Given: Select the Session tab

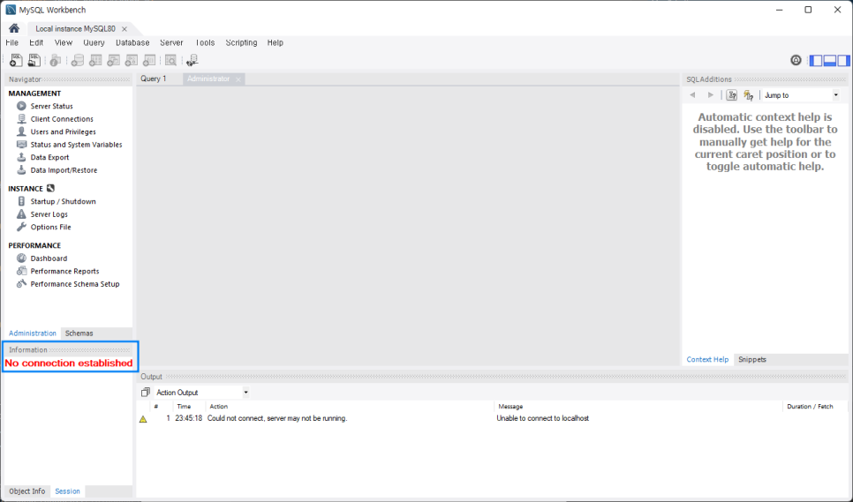Looking at the screenshot, I should 67,491.
